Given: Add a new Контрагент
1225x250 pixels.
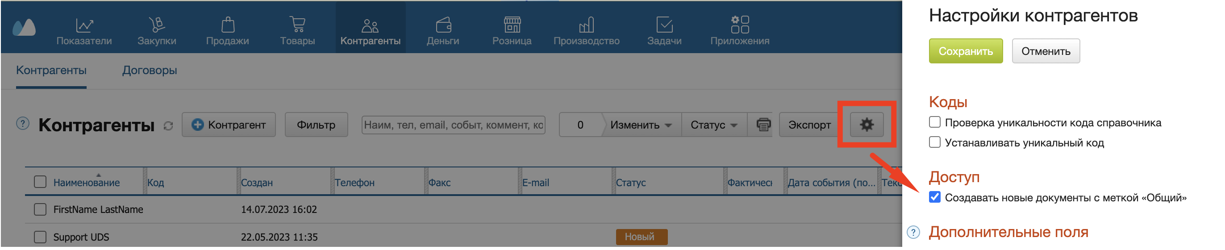Looking at the screenshot, I should coord(229,125).
